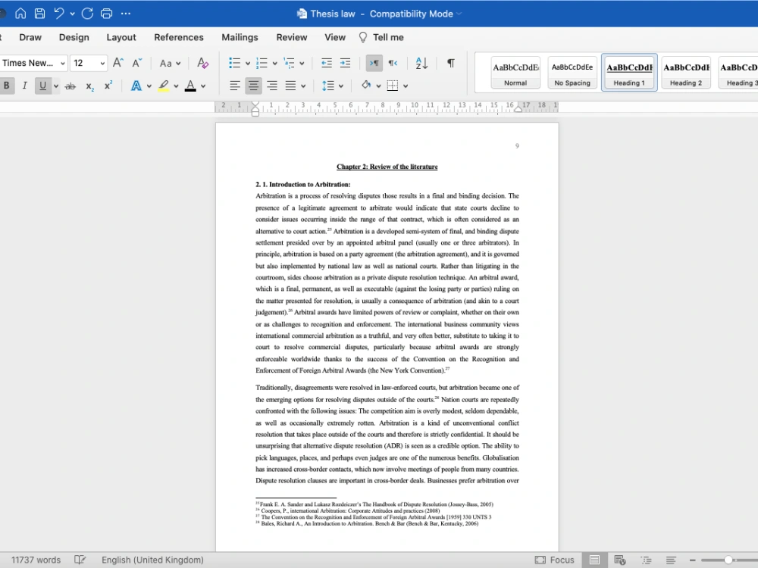Open the Draw tab
The width and height of the screenshot is (758, 568).
pyautogui.click(x=30, y=37)
